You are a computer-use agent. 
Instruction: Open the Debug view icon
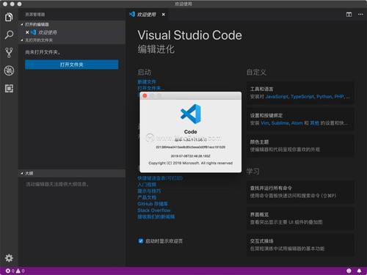tap(9, 70)
